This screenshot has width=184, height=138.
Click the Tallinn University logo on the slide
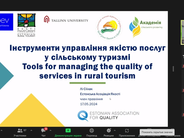tap(66, 20)
